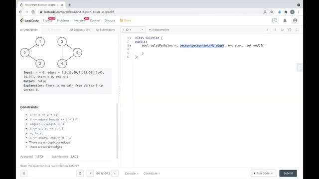Switch to the Solution tab
This screenshot has height=179, width=319.
[x=54, y=30]
